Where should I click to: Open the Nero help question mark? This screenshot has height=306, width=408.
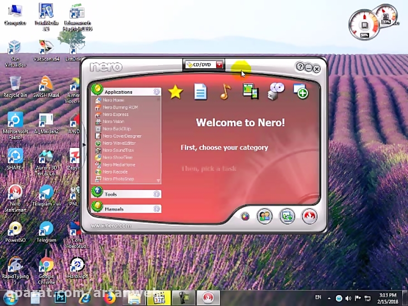click(x=300, y=67)
